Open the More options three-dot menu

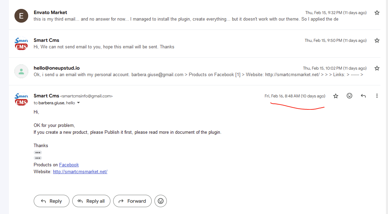click(377, 96)
